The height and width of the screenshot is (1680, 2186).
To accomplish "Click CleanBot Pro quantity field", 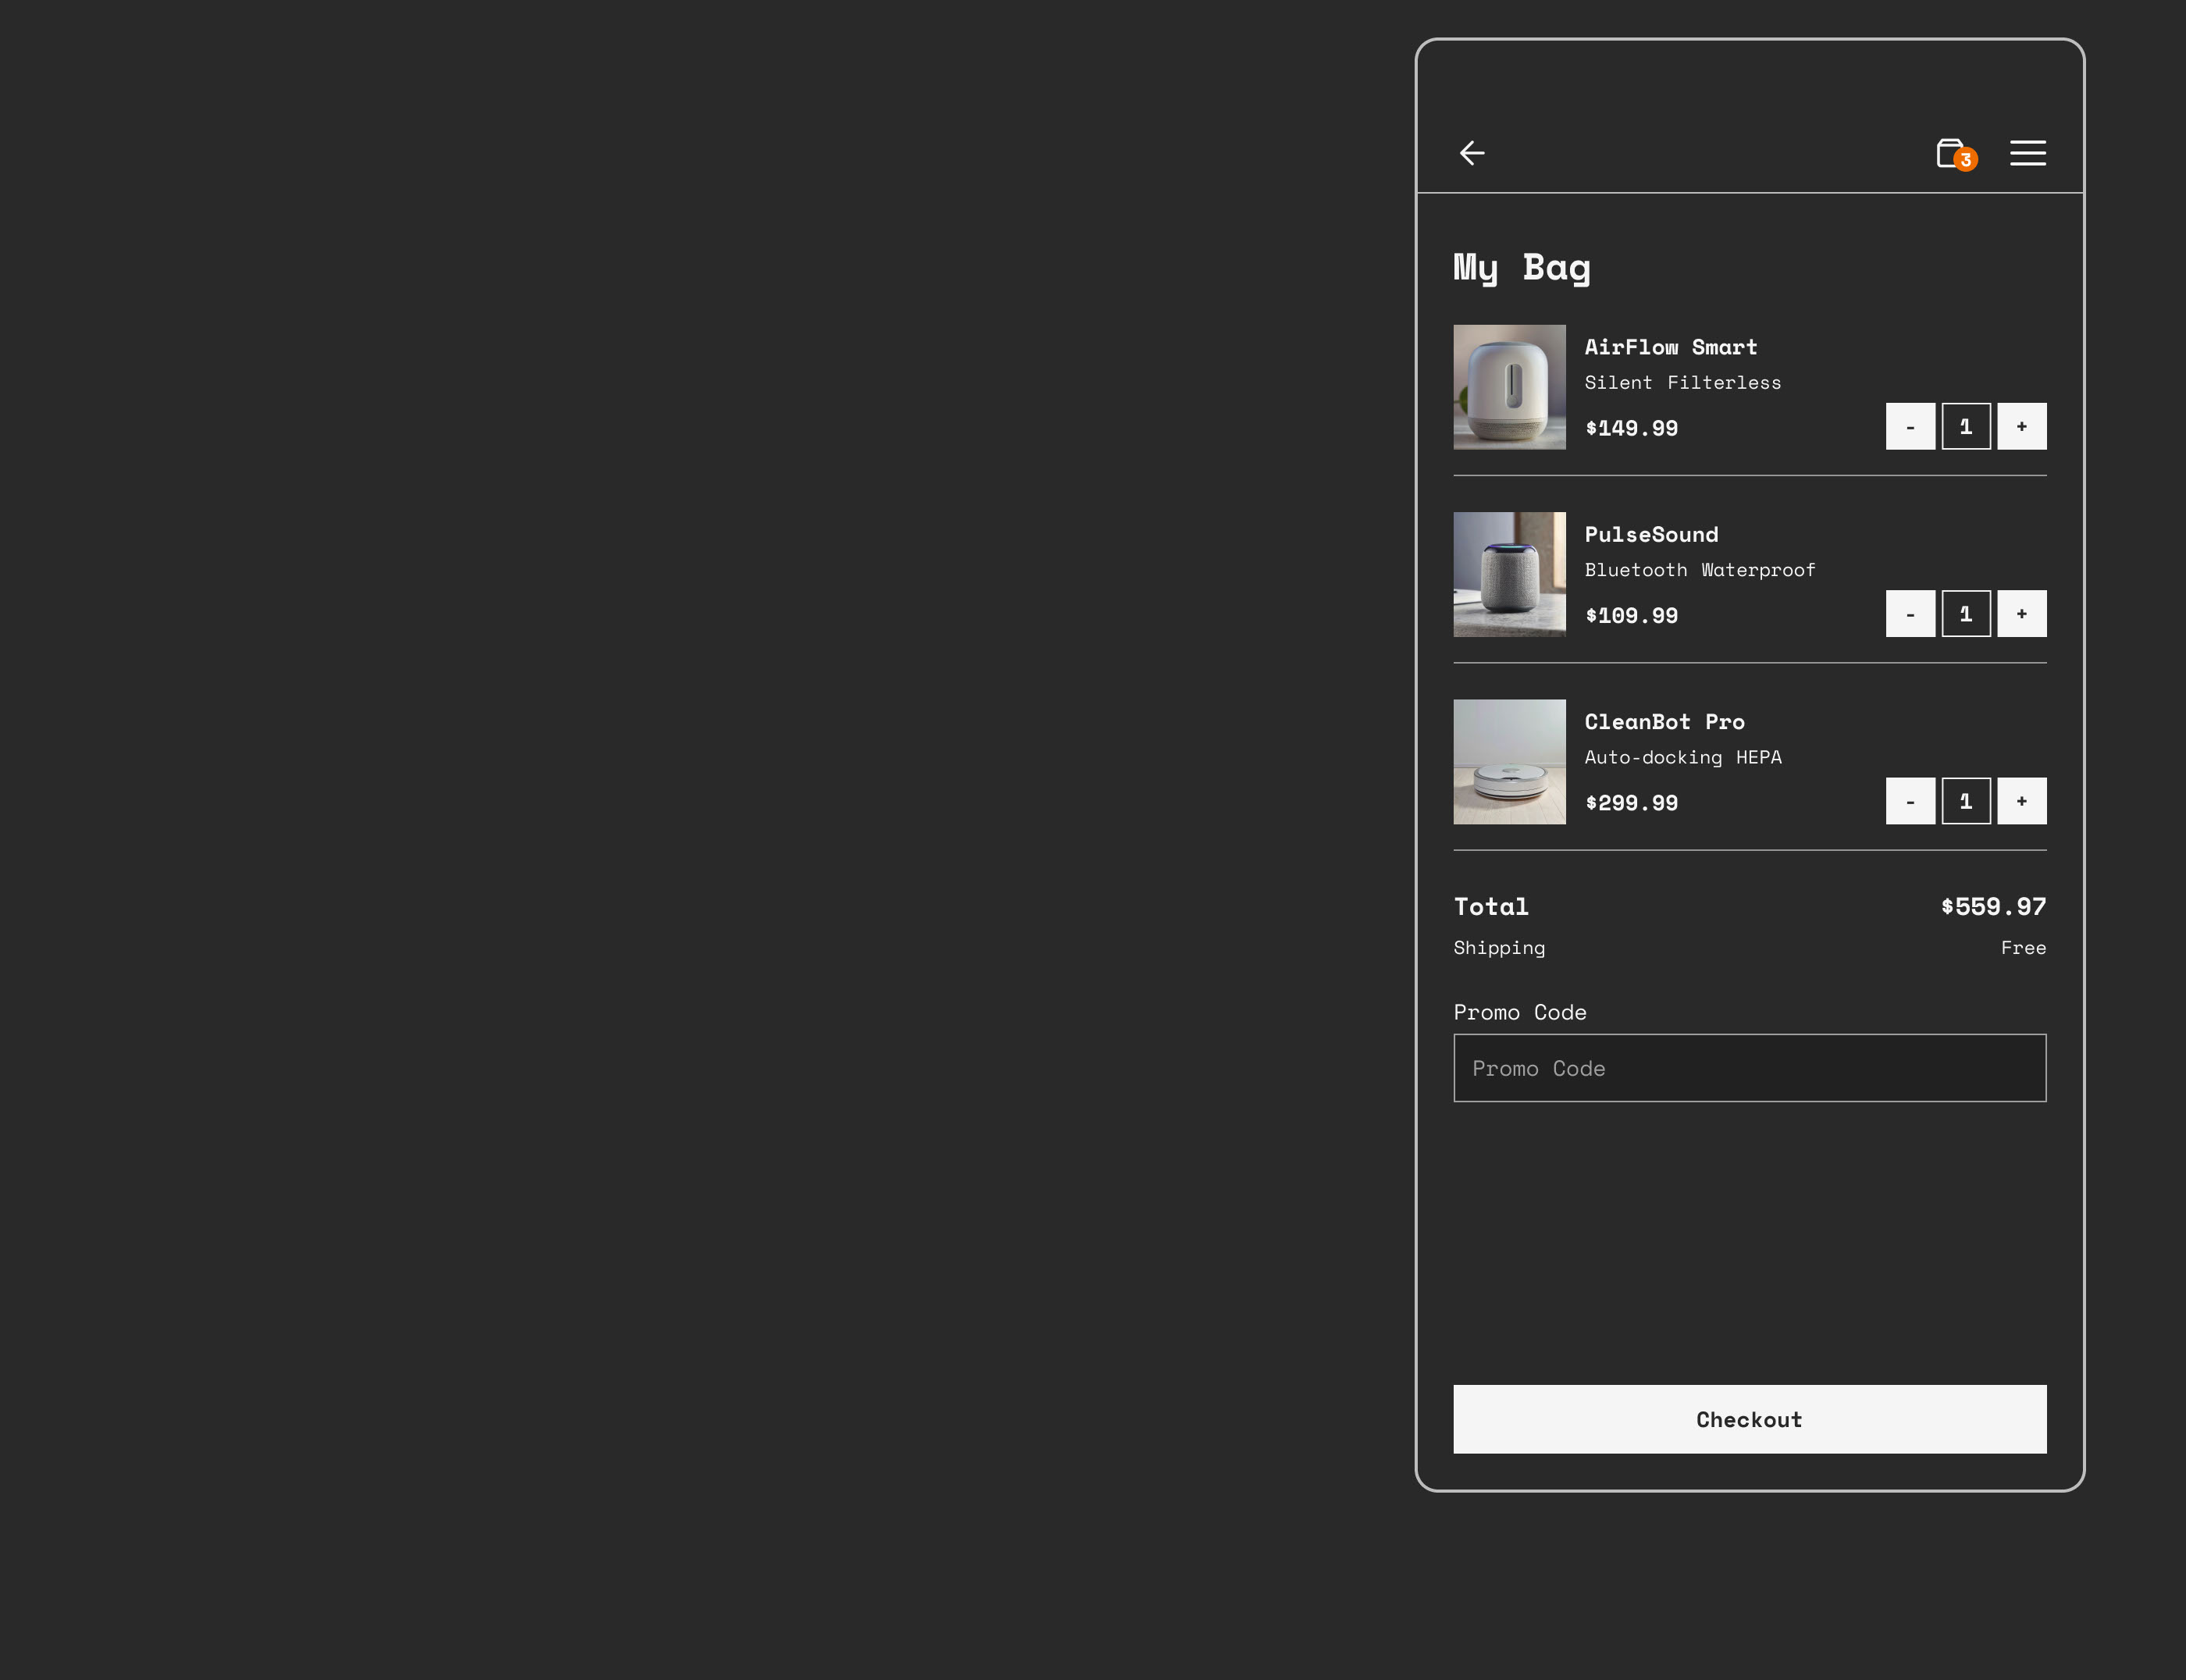I will 1965,801.
